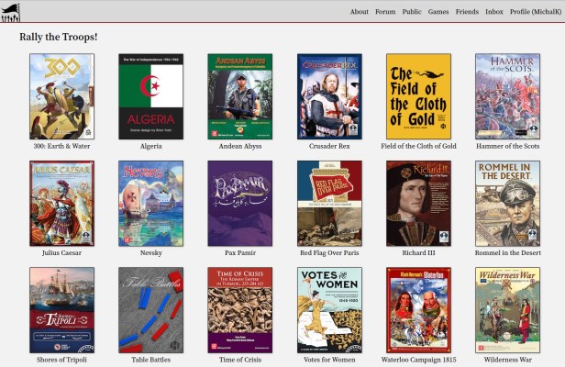Open the Table Battles cover image
This screenshot has height=367, width=565.
point(151,310)
